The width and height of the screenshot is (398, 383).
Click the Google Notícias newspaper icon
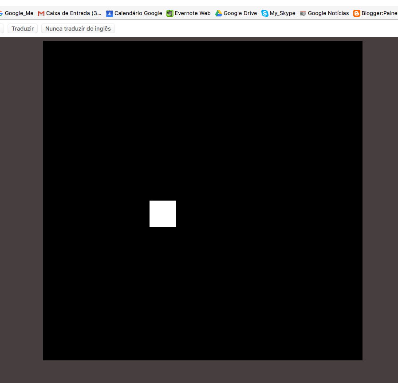pyautogui.click(x=303, y=13)
